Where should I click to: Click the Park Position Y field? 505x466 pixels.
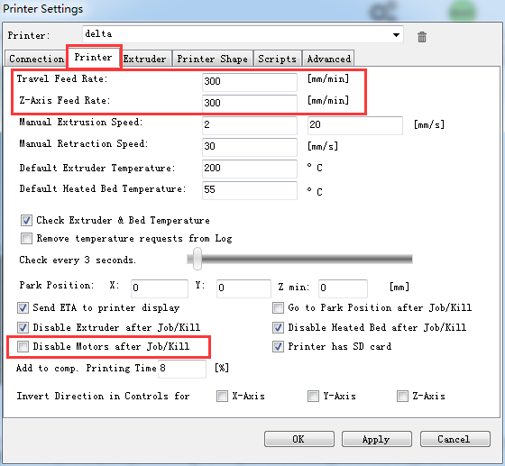point(243,288)
